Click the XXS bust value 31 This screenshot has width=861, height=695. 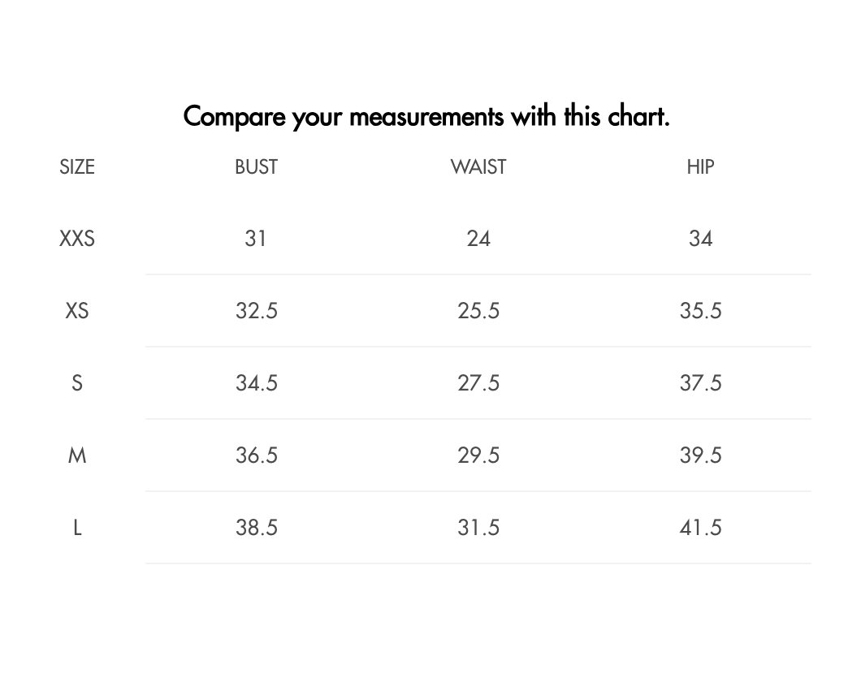coord(256,239)
